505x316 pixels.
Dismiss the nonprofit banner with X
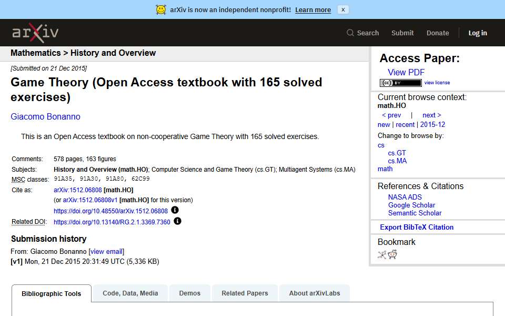(343, 9)
